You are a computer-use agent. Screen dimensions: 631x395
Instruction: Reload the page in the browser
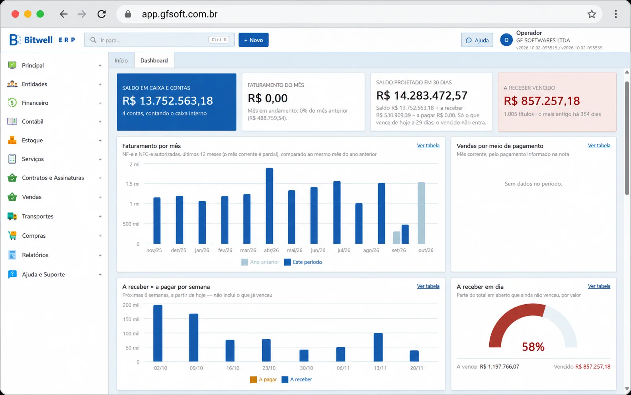tap(102, 14)
